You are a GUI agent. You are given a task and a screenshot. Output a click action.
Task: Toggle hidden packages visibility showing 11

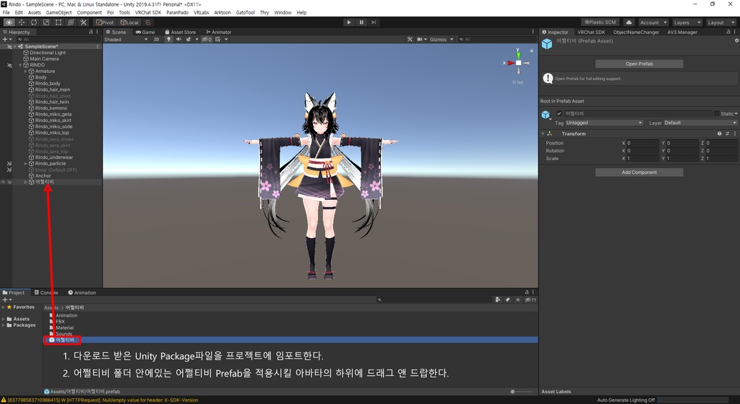click(x=530, y=299)
